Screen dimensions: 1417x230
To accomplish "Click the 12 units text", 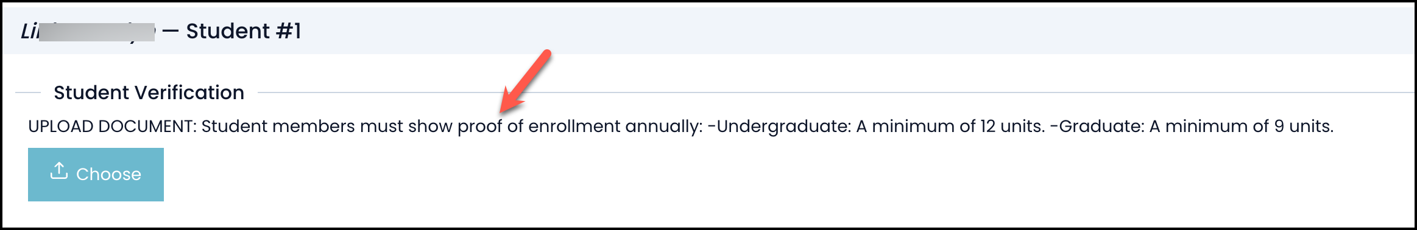I will (x=1012, y=126).
